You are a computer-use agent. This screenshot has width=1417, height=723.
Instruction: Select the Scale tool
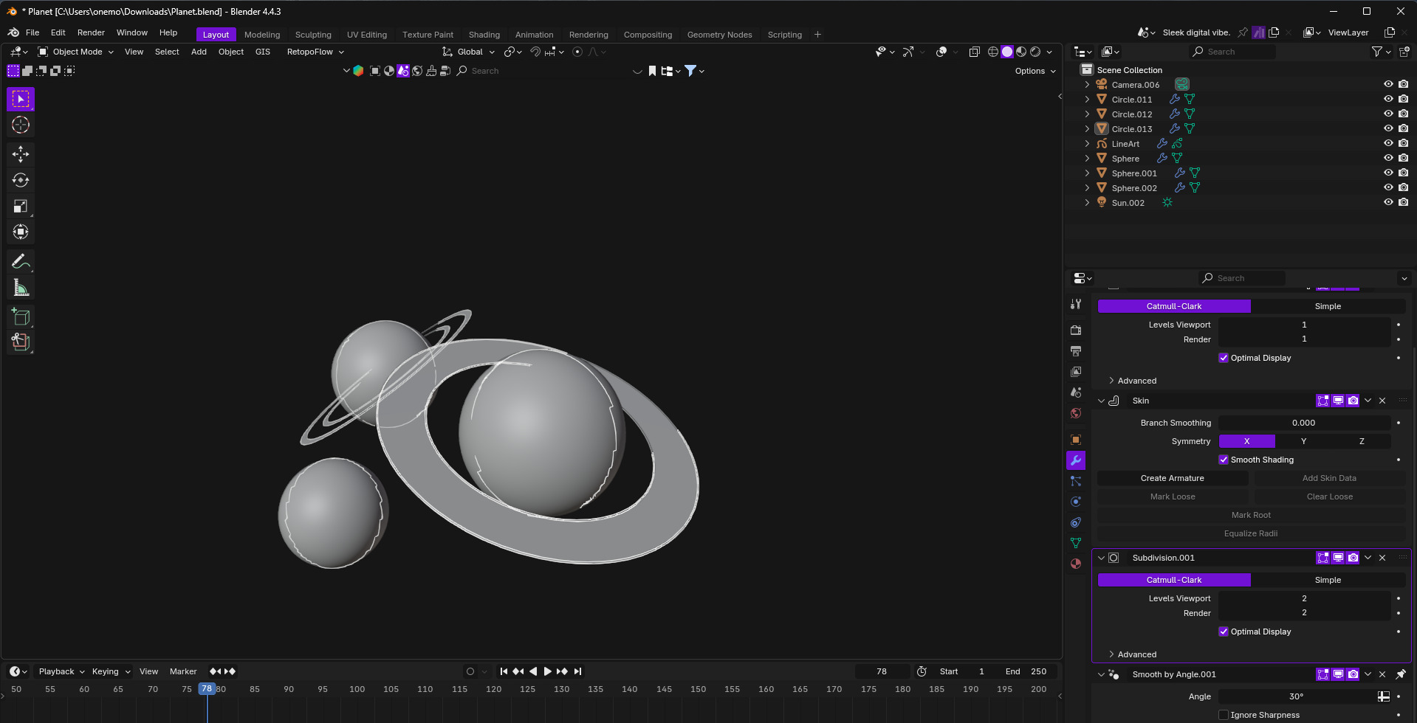[x=21, y=206]
